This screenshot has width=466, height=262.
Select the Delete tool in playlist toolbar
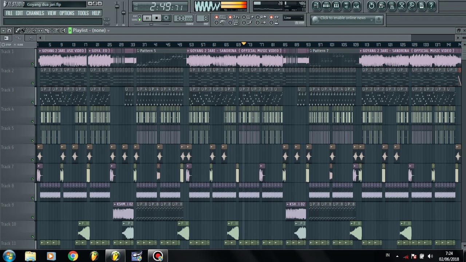click(x=29, y=31)
